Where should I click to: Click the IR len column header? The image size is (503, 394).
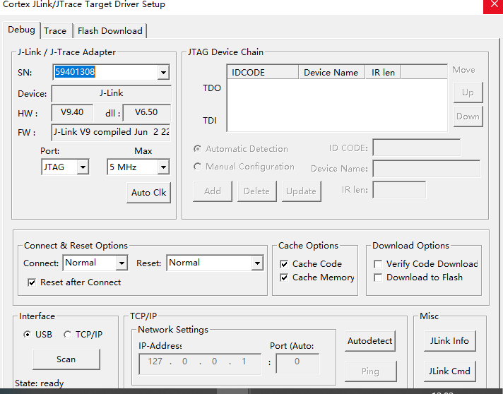click(383, 73)
